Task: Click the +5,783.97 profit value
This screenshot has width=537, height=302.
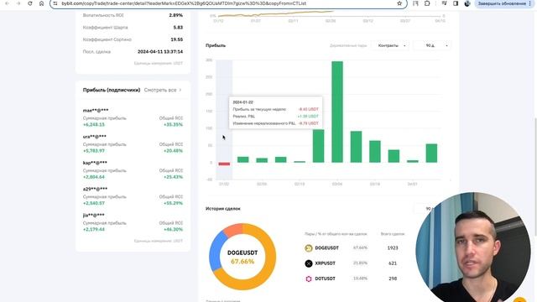Action: pos(94,151)
